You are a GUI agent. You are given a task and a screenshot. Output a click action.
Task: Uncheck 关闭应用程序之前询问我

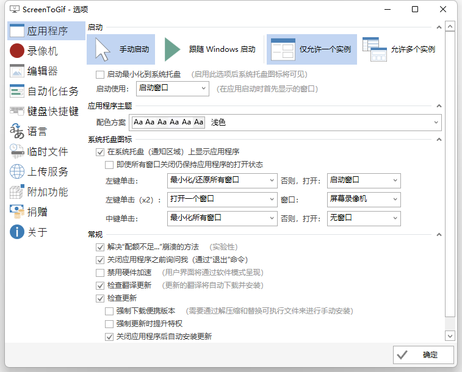(100, 260)
